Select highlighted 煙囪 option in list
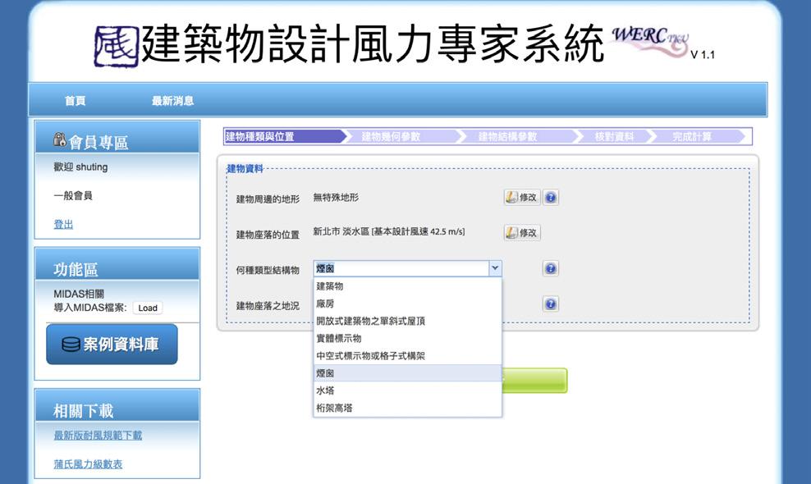The image size is (811, 484). tap(408, 372)
